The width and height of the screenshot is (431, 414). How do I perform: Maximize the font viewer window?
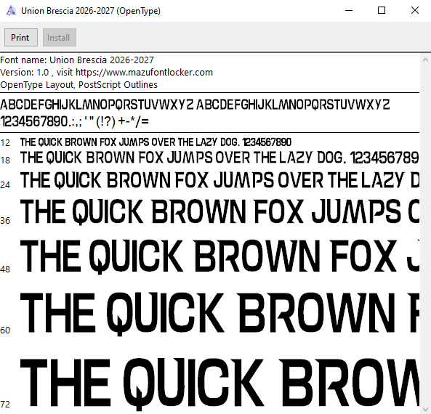tap(382, 11)
